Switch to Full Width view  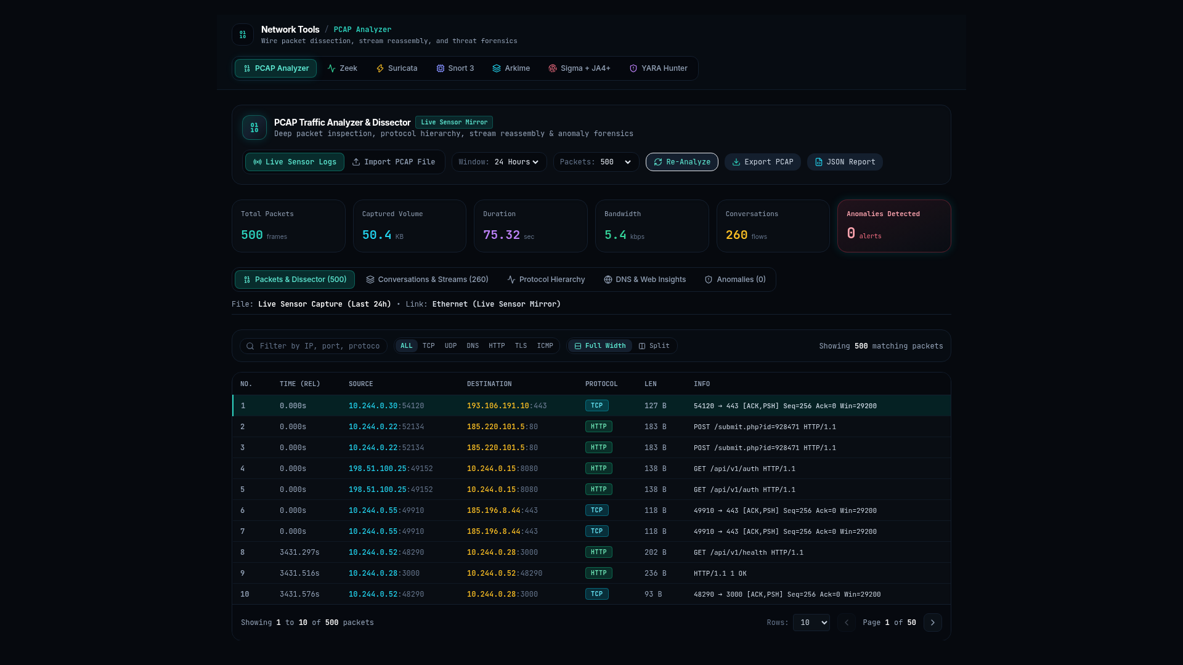point(600,346)
